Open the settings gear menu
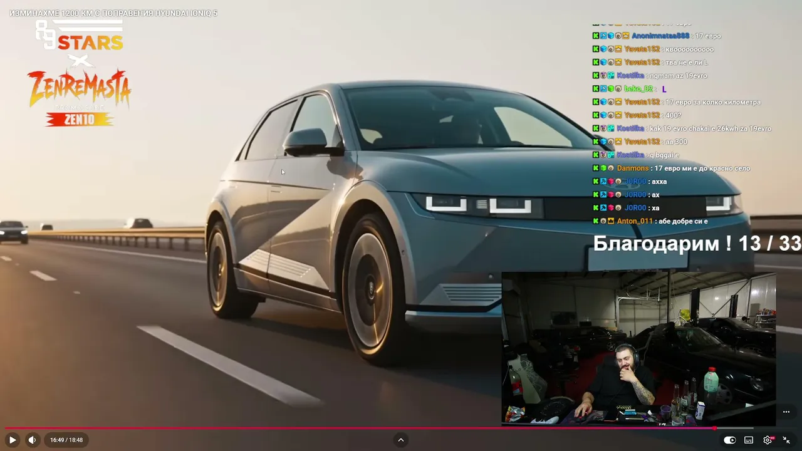Image resolution: width=802 pixels, height=451 pixels. click(768, 440)
